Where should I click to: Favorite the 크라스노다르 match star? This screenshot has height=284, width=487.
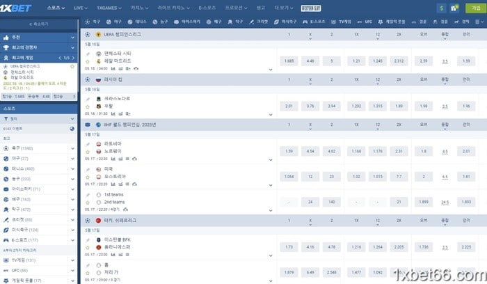(x=88, y=106)
